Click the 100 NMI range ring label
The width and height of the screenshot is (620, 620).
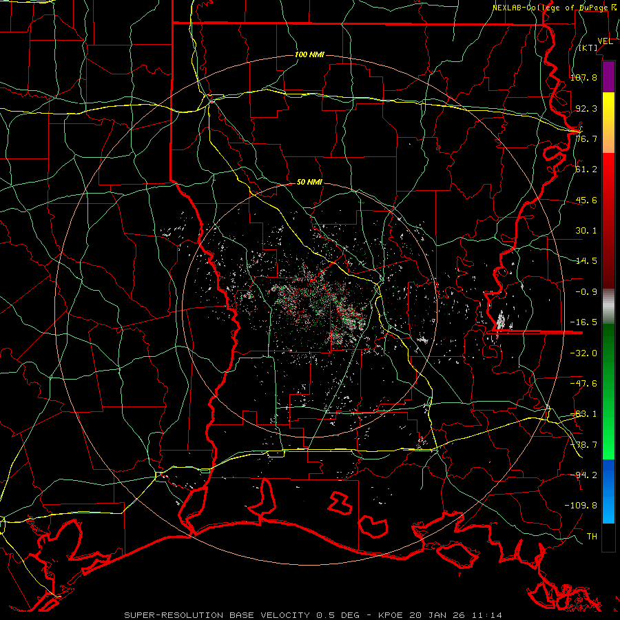click(x=309, y=54)
